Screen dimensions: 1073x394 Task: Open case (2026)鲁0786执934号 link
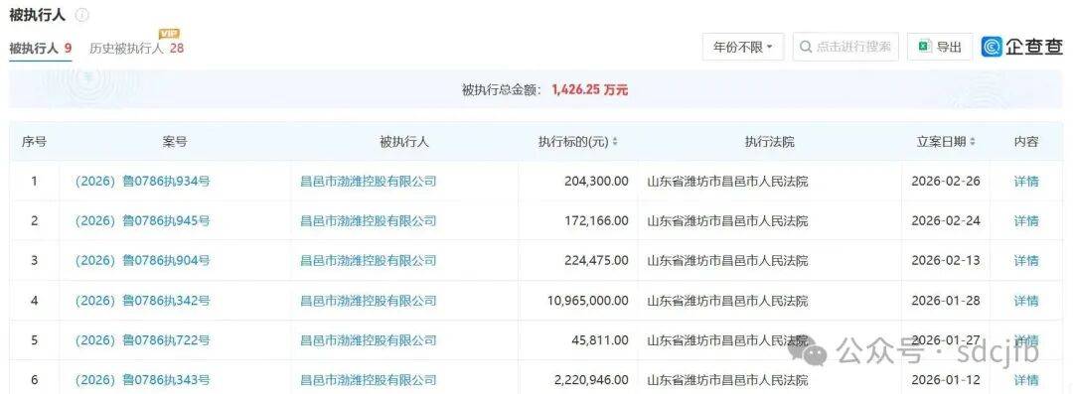[x=142, y=182]
